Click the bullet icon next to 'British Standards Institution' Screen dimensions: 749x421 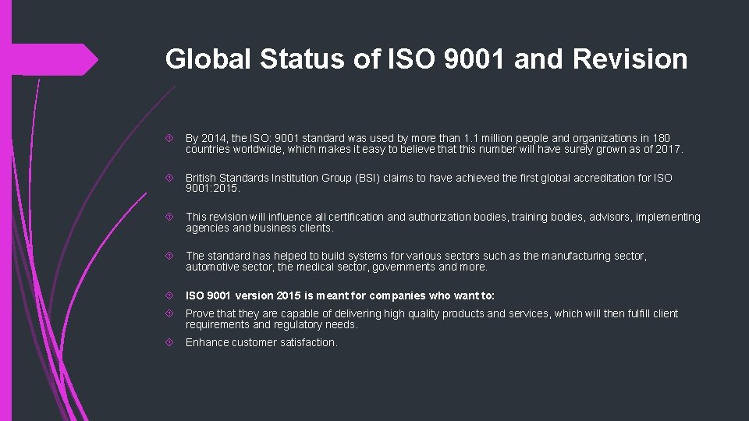pos(169,178)
